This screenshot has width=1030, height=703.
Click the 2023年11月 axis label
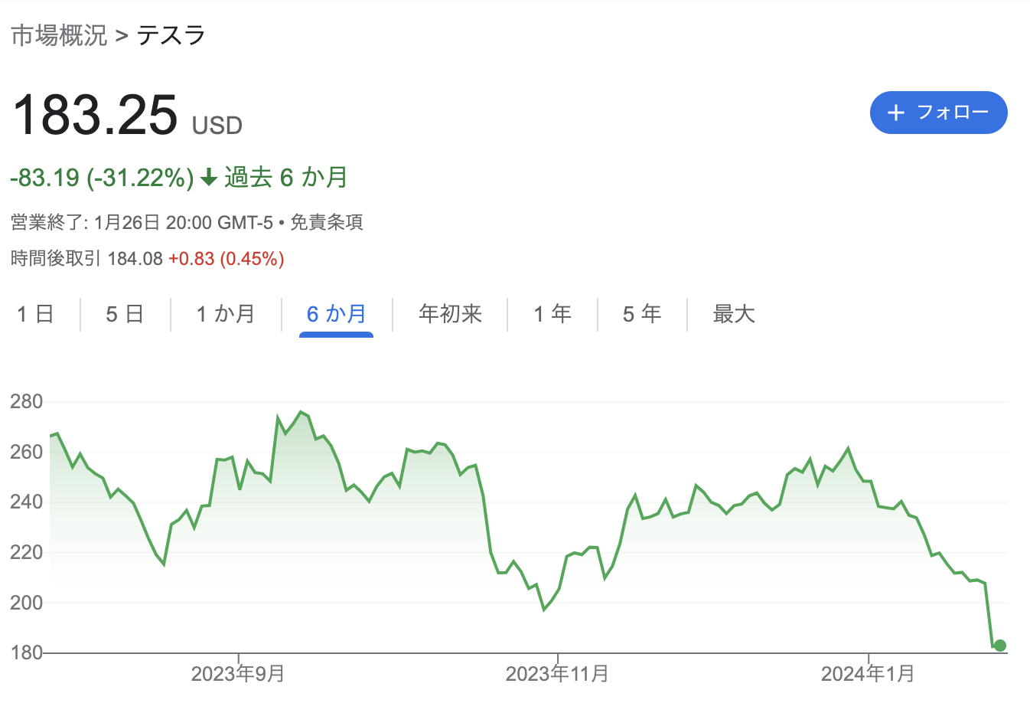tap(557, 674)
